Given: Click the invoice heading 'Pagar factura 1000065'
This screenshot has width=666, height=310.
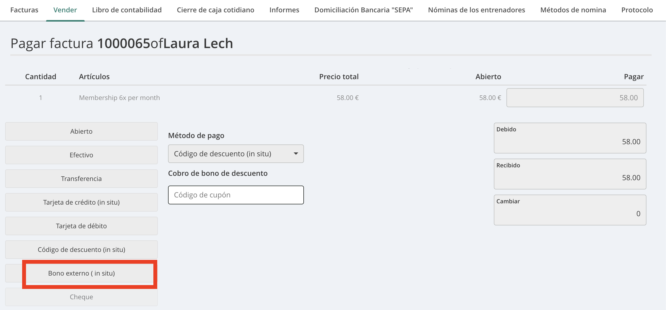Looking at the screenshot, I should (x=80, y=43).
